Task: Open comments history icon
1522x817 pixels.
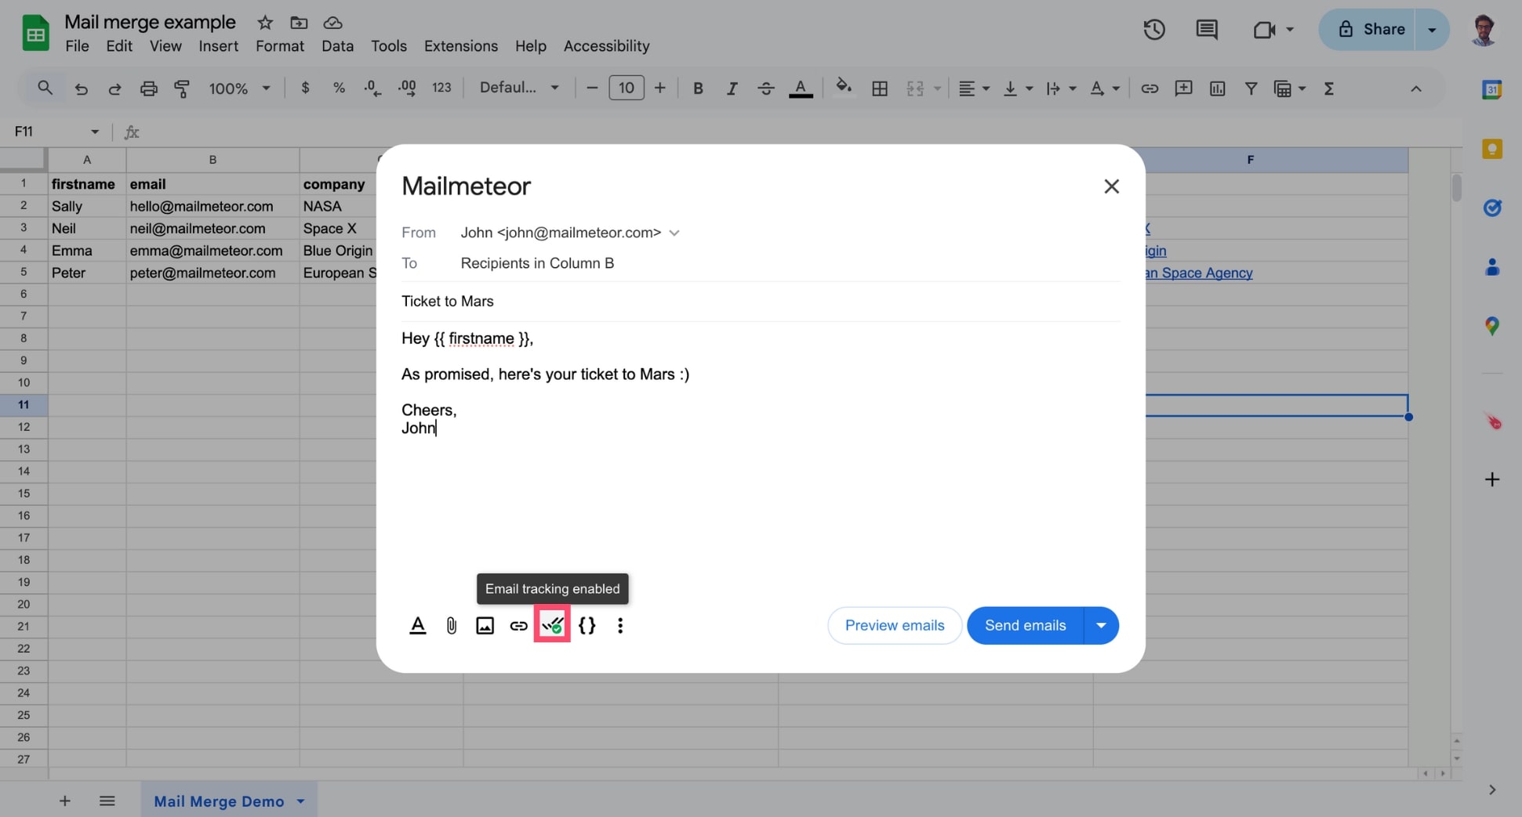Action: tap(1206, 30)
